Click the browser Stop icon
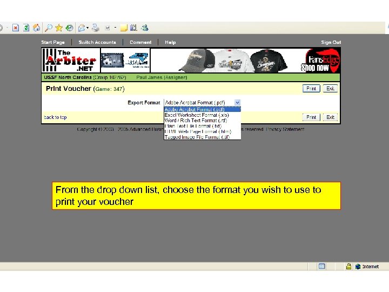 coord(15,28)
